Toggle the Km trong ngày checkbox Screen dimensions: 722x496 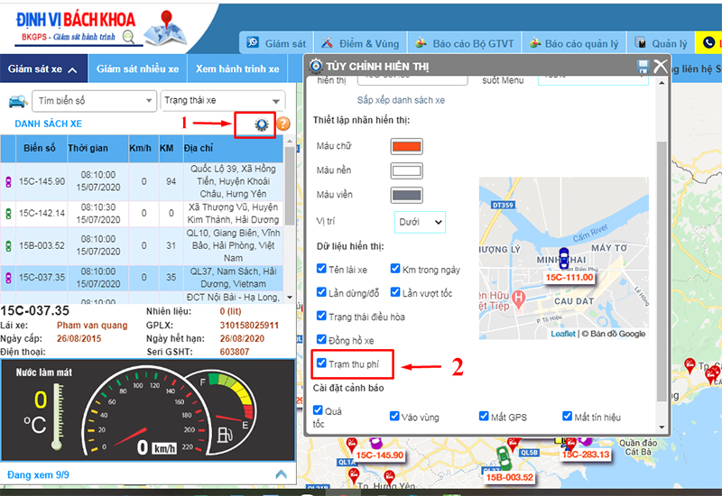[x=395, y=268]
